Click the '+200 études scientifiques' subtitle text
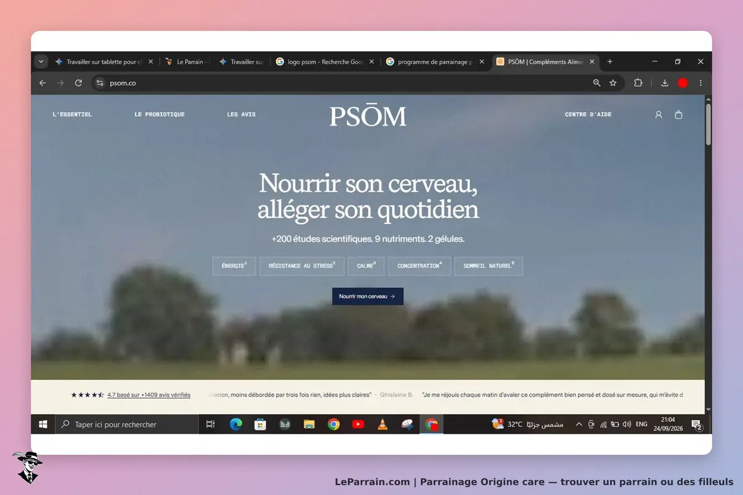The width and height of the screenshot is (743, 495). point(368,239)
